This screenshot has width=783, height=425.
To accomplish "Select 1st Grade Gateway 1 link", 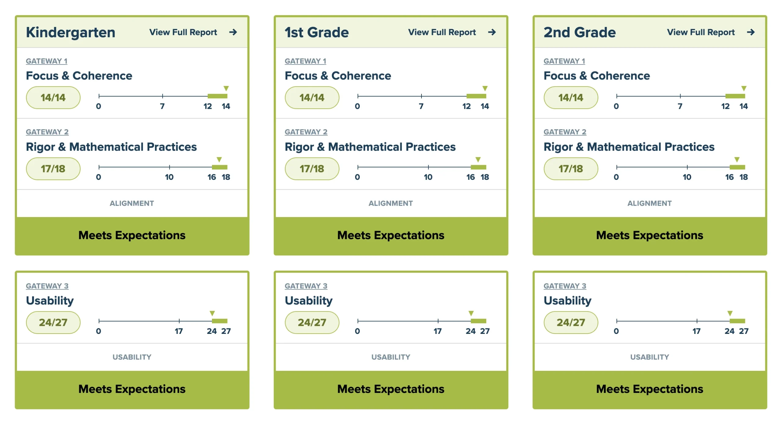I will click(305, 61).
